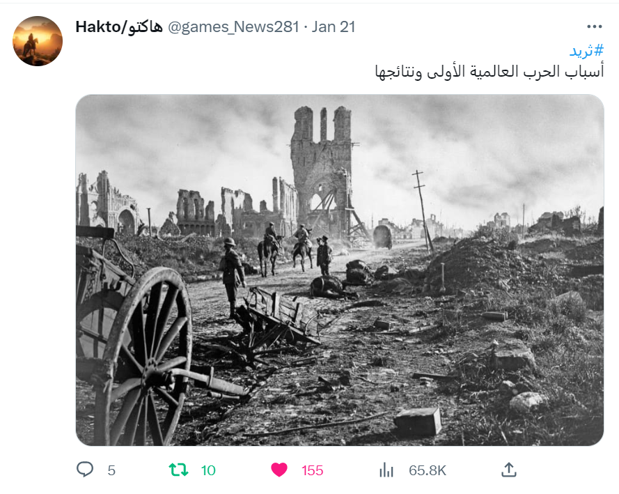Viewport: 619px width, 494px height.
Task: Click the like count 155
Action: pos(312,470)
